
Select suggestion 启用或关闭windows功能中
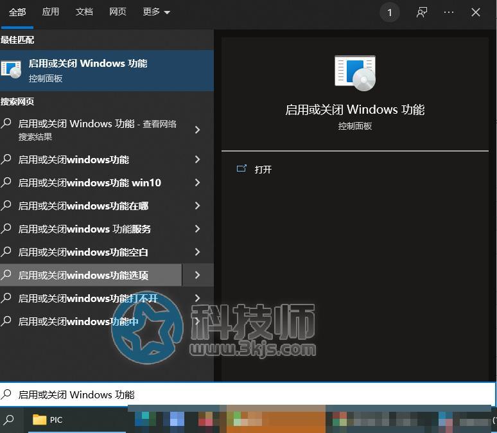91,321
